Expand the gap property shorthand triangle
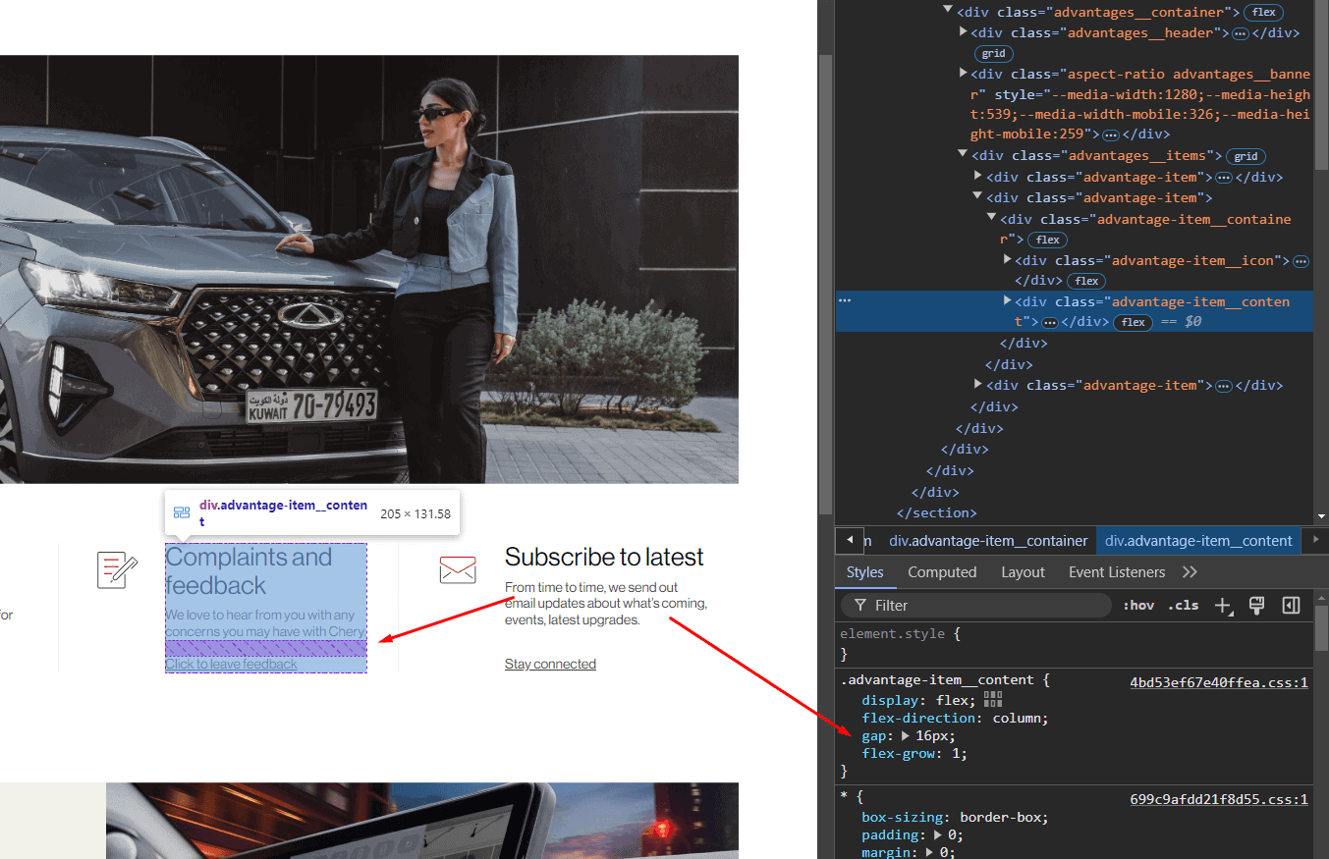Viewport: 1329px width, 859px height. (906, 736)
